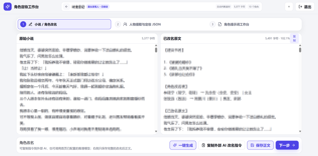The image size is (318, 156).
Task: Click the 自动判断题材 tag
Action: 223,7
